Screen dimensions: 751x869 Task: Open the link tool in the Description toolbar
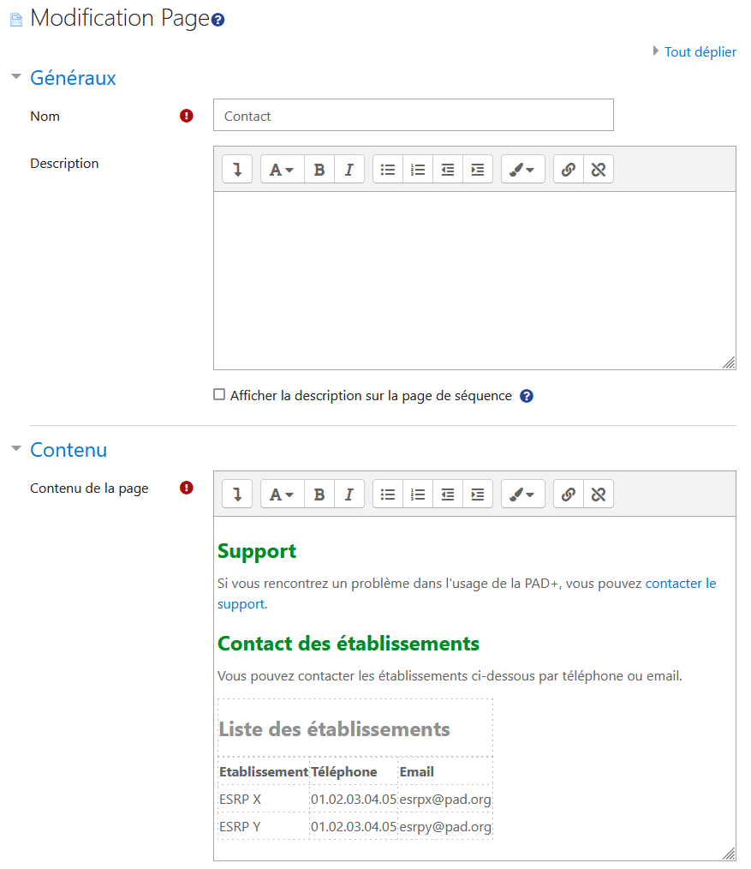[x=568, y=169]
